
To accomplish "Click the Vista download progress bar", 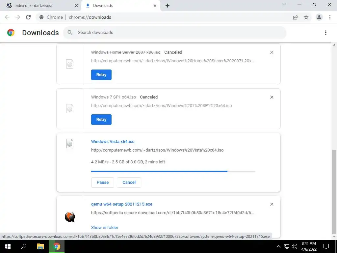I will click(173, 171).
